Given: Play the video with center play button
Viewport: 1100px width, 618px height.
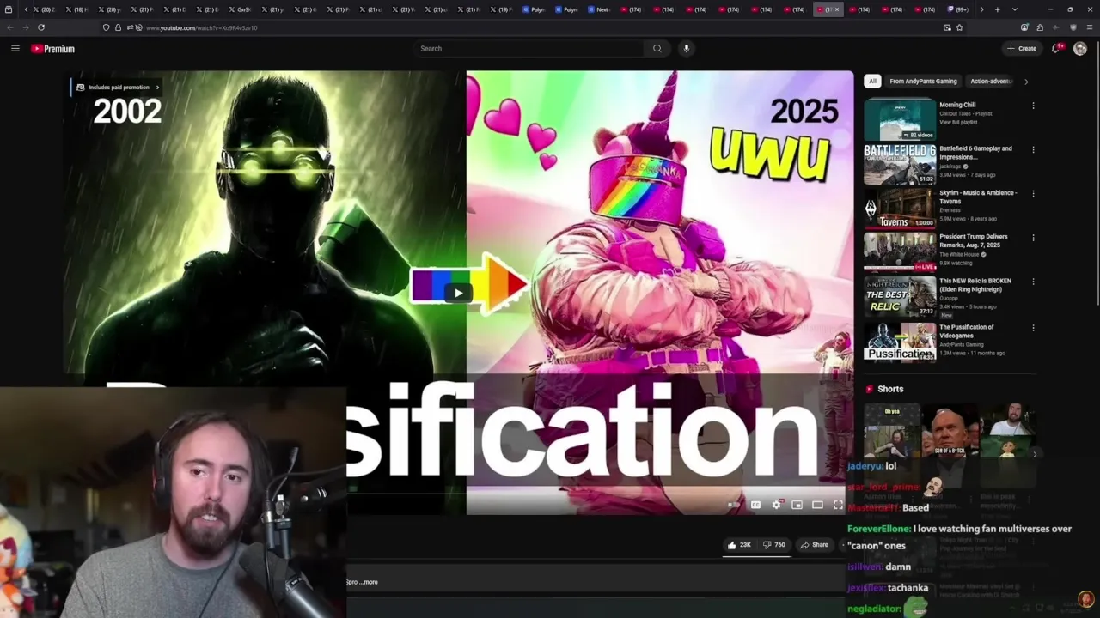Looking at the screenshot, I should (458, 293).
